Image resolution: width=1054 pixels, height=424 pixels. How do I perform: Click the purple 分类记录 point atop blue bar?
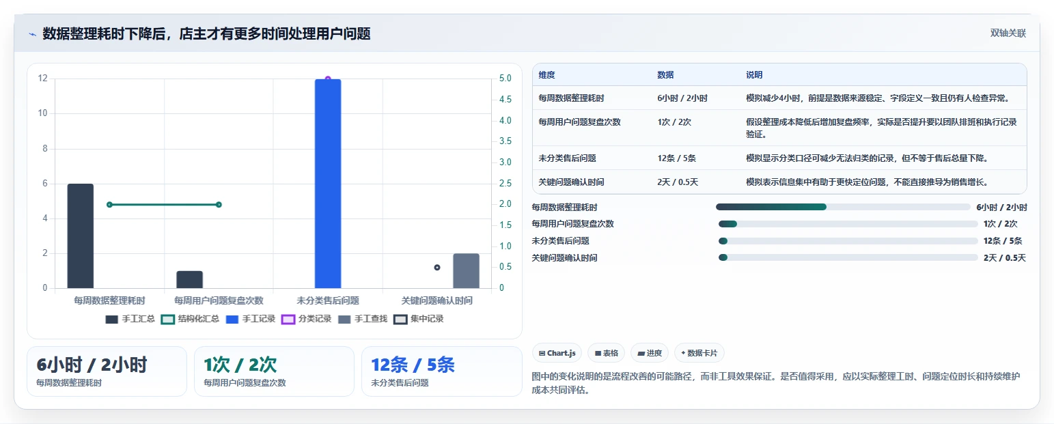point(328,79)
